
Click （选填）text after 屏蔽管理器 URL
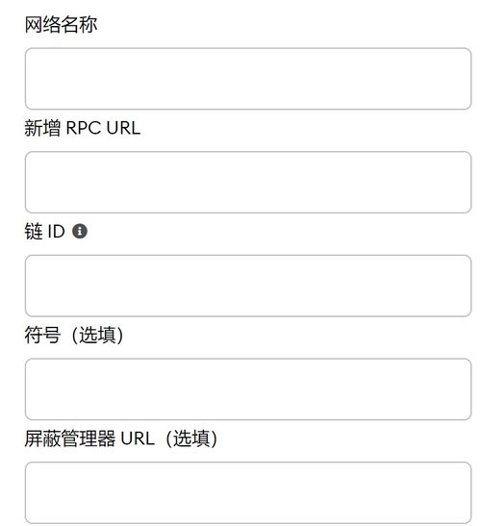click(191, 438)
